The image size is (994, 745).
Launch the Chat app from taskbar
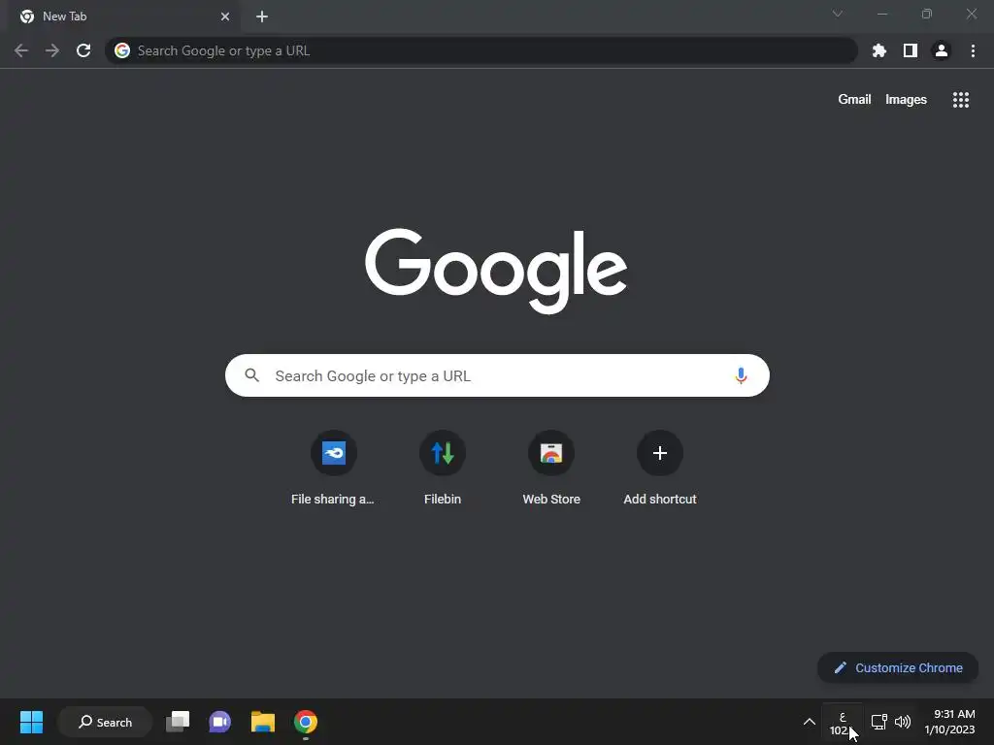[x=220, y=722]
